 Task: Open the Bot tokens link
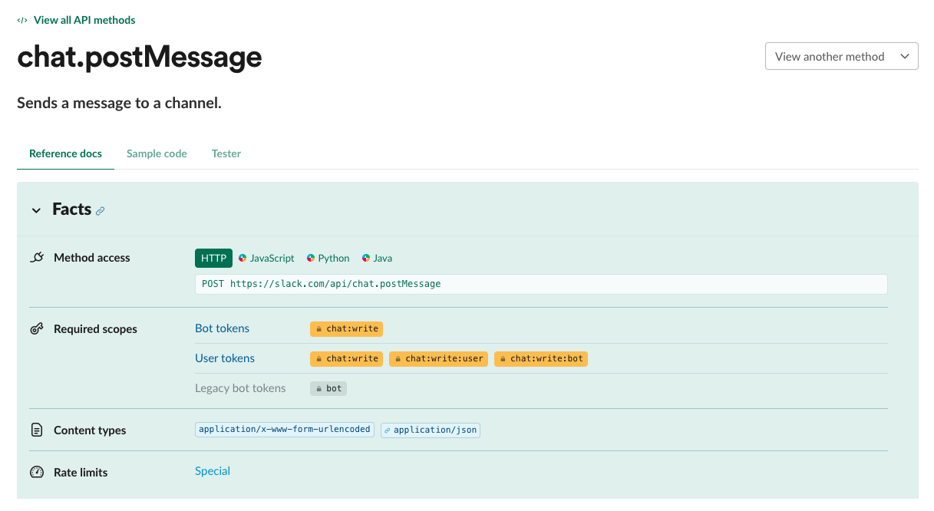[222, 328]
